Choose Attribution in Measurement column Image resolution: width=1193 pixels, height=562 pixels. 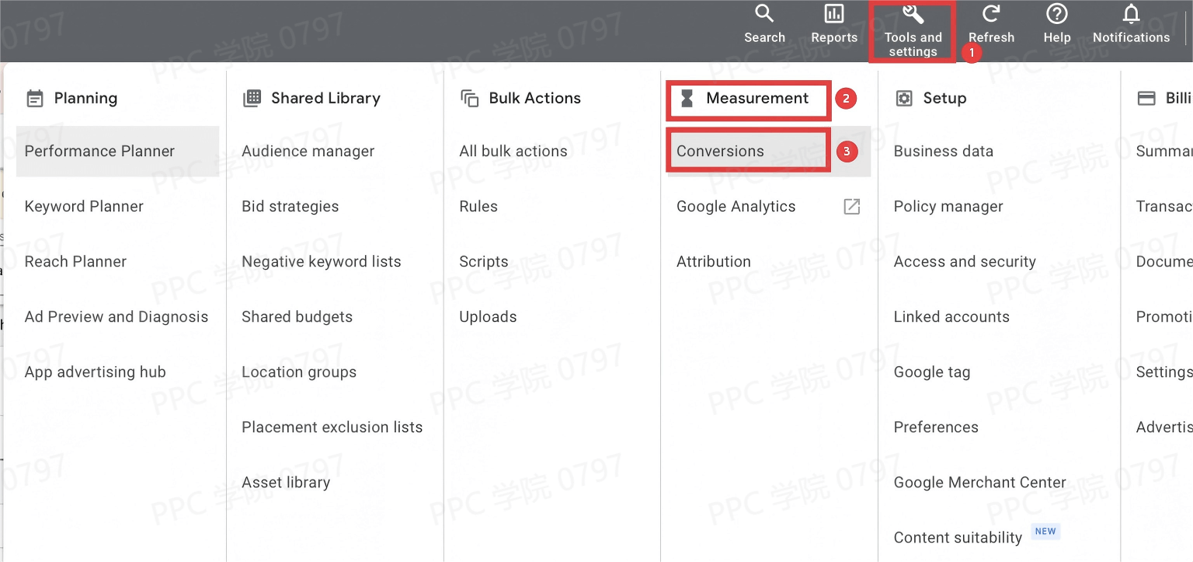(x=713, y=262)
